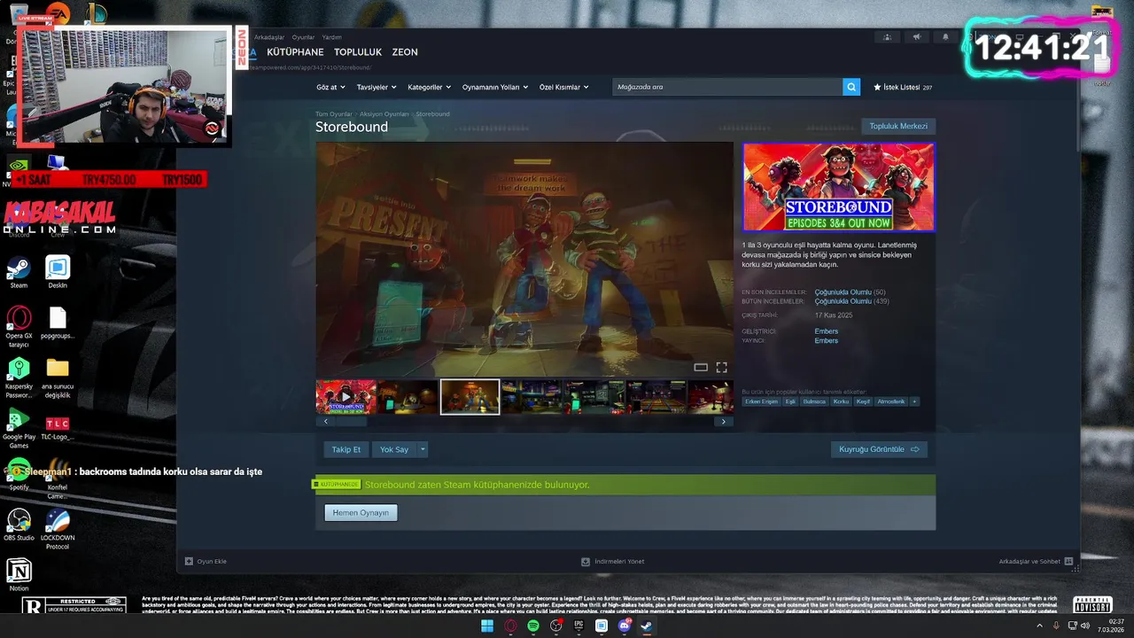Open dropdown arrow next to Yok Say
Viewport: 1134px width, 638px height.
[x=423, y=449]
